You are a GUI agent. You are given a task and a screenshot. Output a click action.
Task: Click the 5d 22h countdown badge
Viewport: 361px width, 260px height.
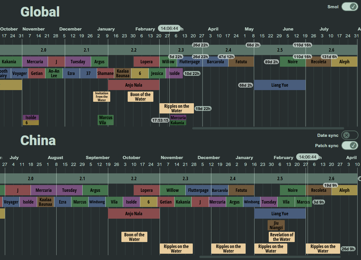[176, 57]
